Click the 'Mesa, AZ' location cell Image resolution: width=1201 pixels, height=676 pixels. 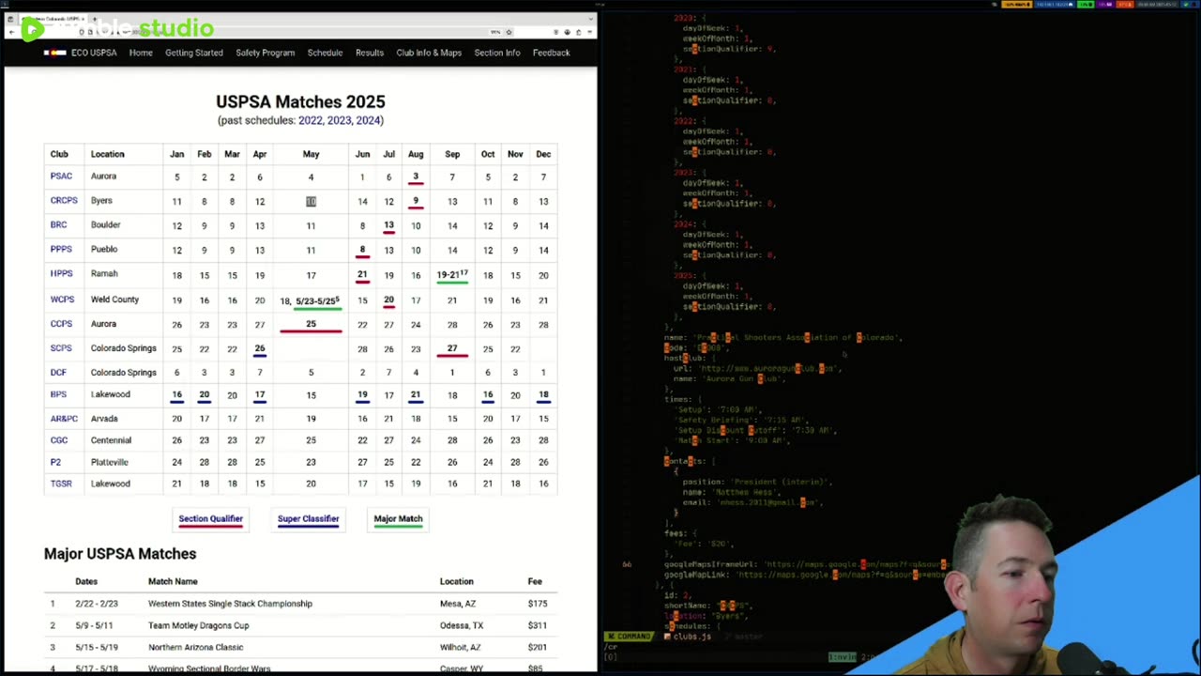pyautogui.click(x=458, y=604)
